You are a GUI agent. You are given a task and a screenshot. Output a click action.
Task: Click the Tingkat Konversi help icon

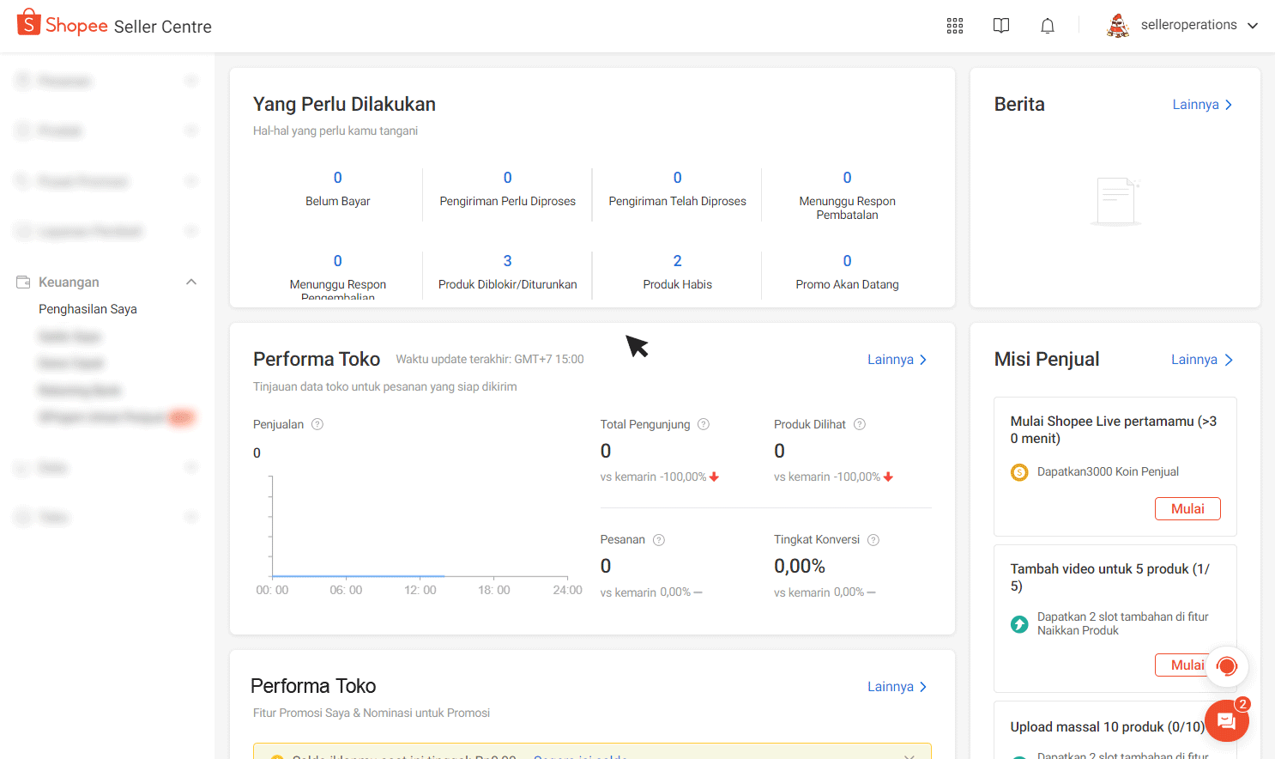(873, 540)
